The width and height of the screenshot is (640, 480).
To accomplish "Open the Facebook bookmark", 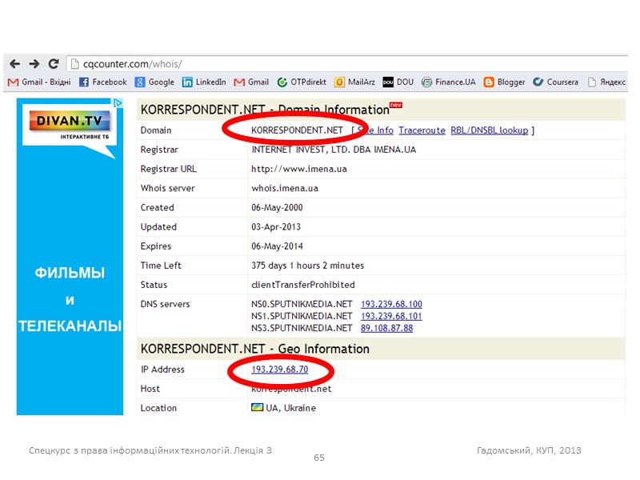I will pos(103,82).
